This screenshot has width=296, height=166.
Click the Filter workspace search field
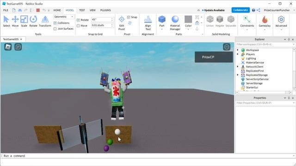click(265, 44)
